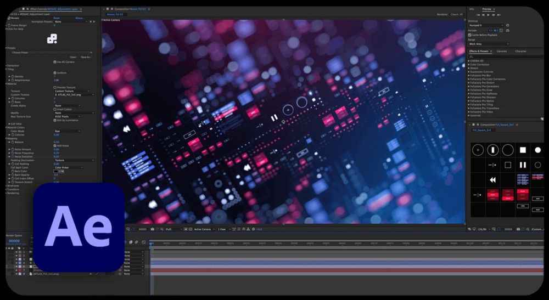Viewport: 549px width, 300px height.
Task: Click the Reset link for Mosaic effect
Action: click(57, 18)
